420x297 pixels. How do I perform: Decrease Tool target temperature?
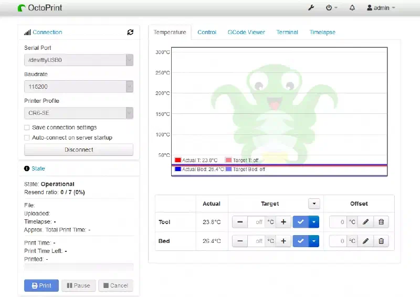(x=240, y=222)
